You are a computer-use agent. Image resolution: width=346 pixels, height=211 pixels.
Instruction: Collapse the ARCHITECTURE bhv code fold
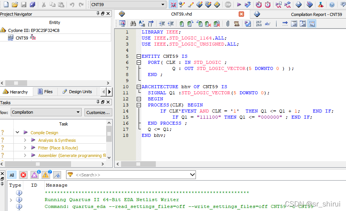pos(139,87)
